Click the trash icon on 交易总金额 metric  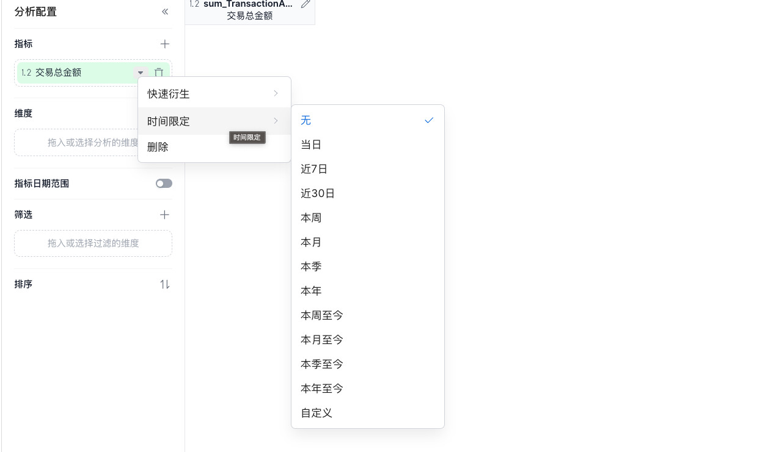point(159,73)
